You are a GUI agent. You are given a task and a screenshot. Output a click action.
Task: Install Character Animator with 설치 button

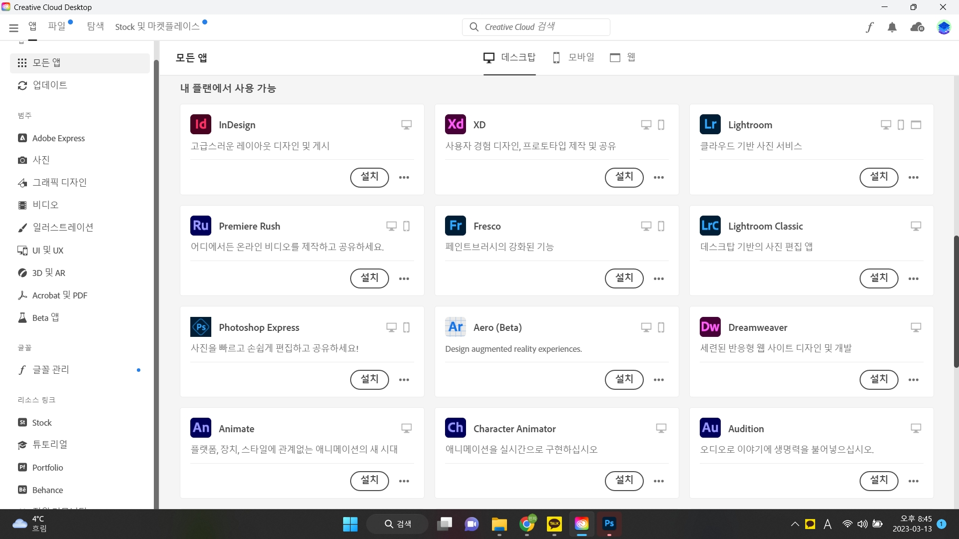624,481
